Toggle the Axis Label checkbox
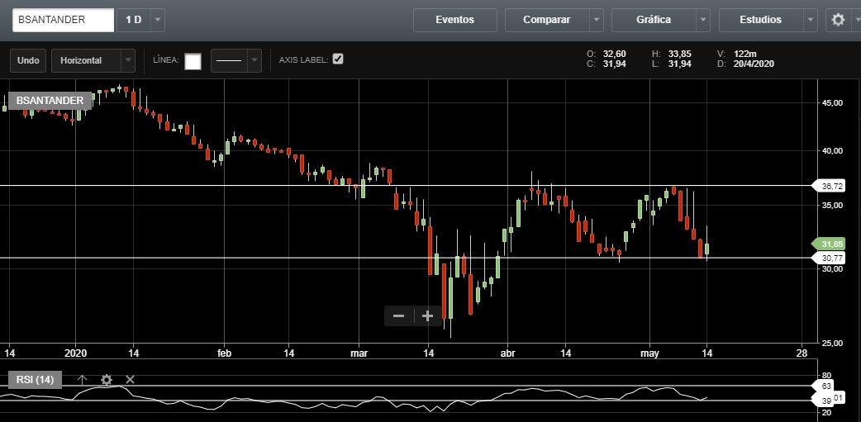Image resolution: width=861 pixels, height=422 pixels. tap(337, 59)
